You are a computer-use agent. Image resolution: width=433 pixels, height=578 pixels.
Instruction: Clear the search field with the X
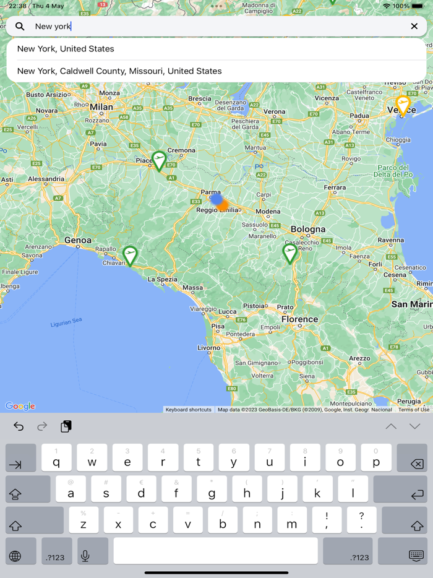pyautogui.click(x=414, y=26)
